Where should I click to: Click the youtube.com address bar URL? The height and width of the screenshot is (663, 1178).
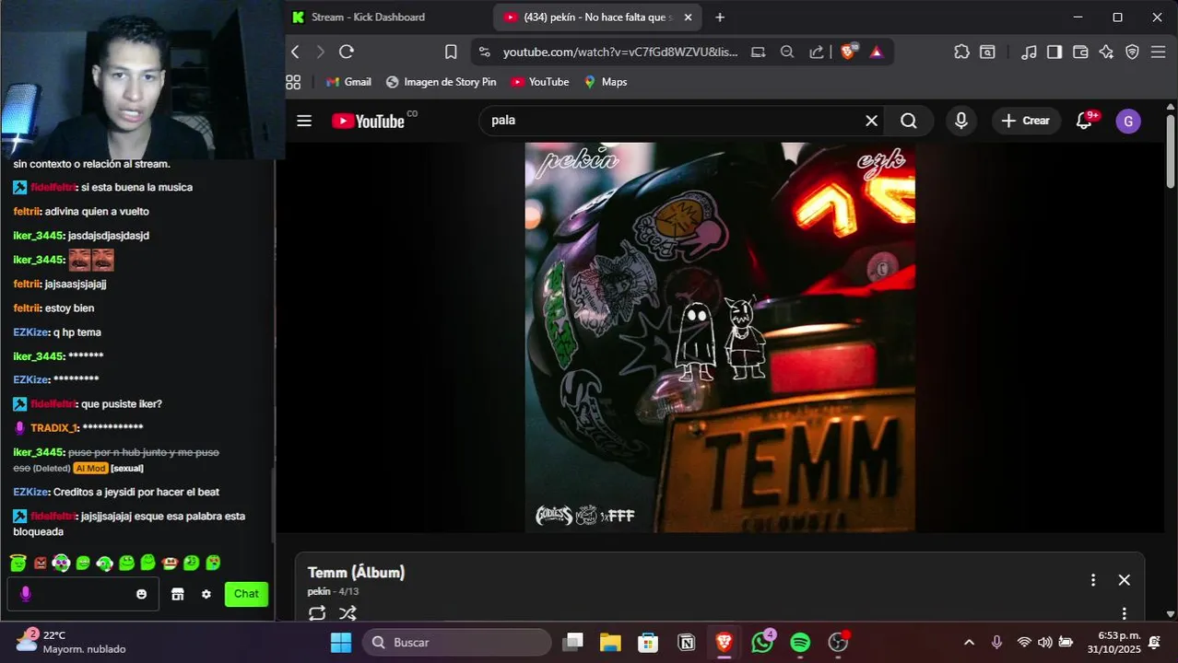[x=620, y=52]
